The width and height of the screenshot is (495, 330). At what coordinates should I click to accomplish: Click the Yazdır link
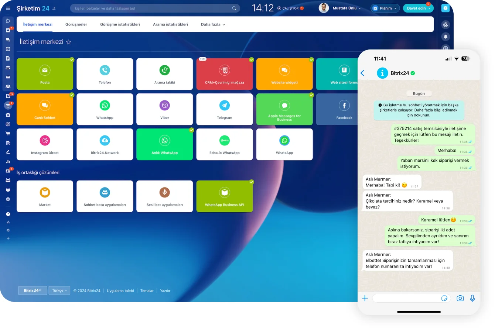(x=165, y=291)
